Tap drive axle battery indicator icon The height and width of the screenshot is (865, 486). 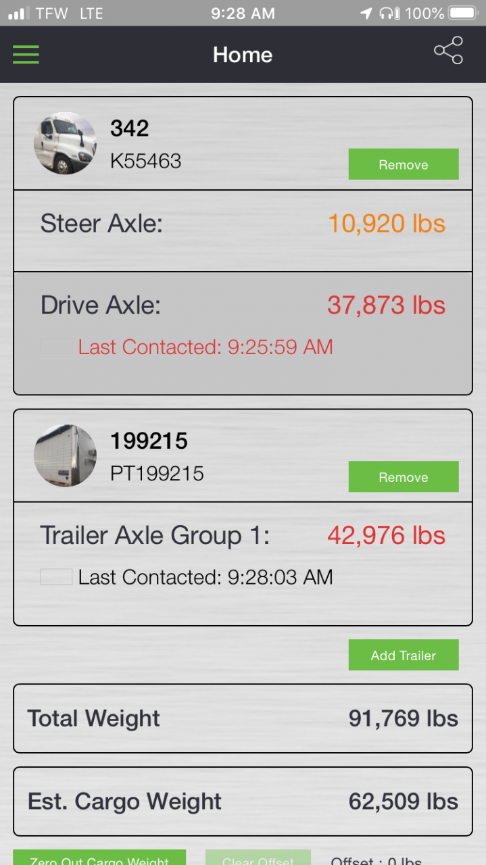56,347
